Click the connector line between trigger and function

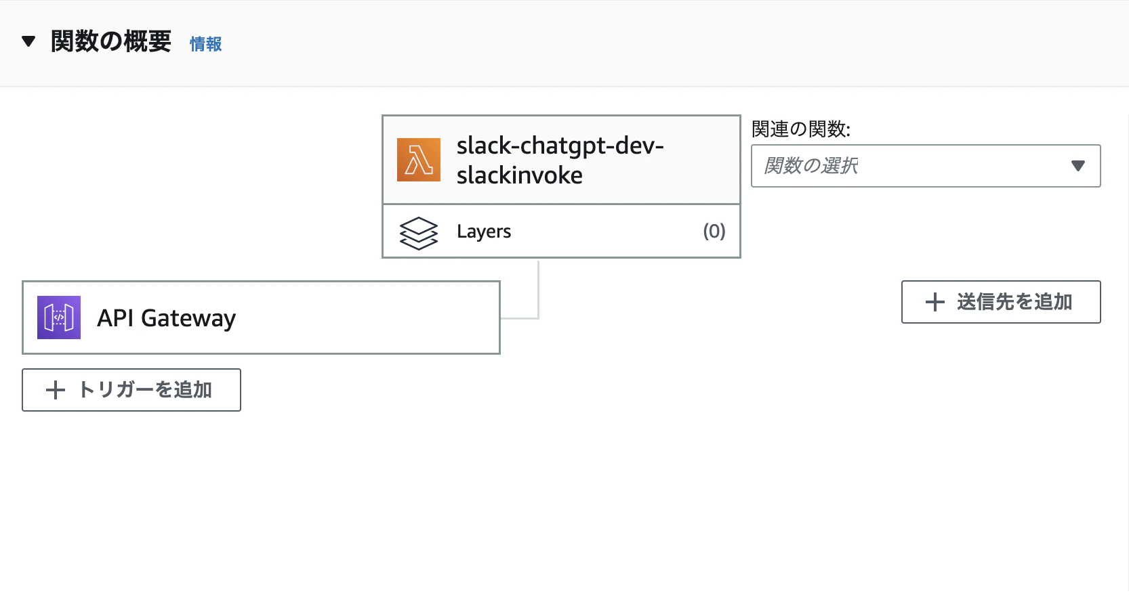point(538,290)
